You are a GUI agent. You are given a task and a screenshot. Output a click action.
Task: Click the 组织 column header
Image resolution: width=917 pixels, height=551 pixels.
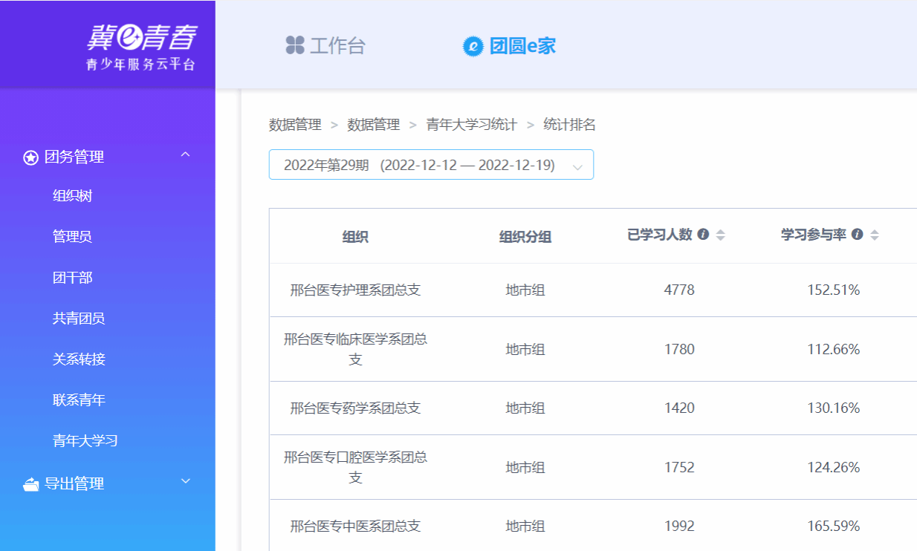tap(355, 237)
